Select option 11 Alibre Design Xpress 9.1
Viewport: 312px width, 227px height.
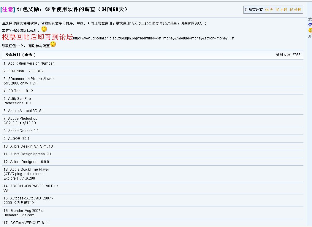point(27,154)
